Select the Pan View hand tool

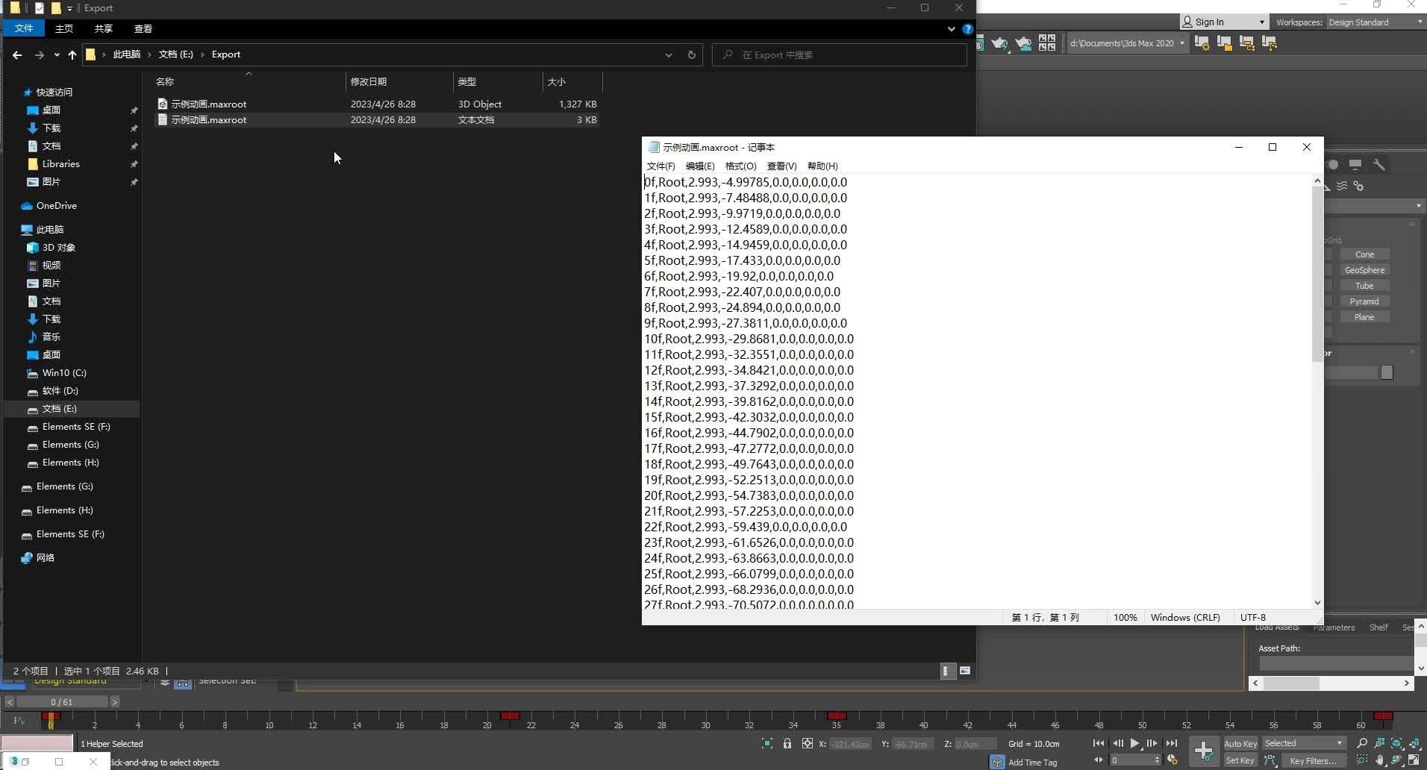coord(1380,760)
